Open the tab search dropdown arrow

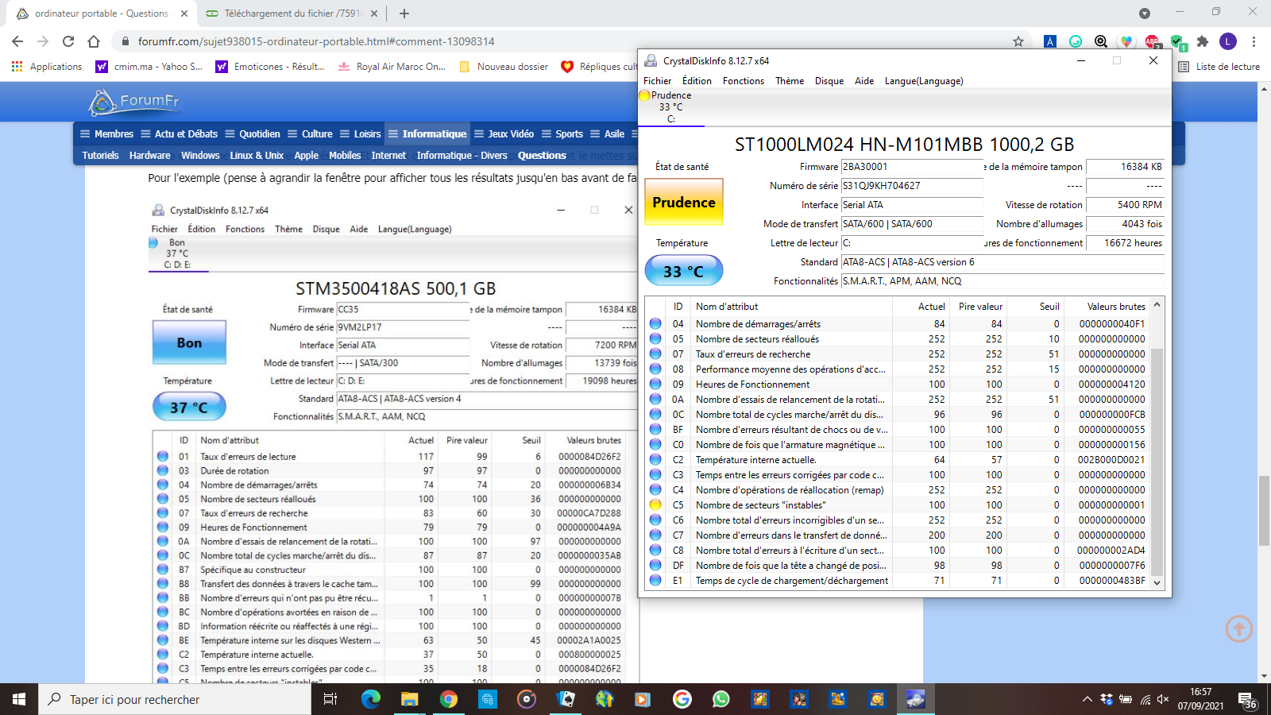pyautogui.click(x=1145, y=14)
